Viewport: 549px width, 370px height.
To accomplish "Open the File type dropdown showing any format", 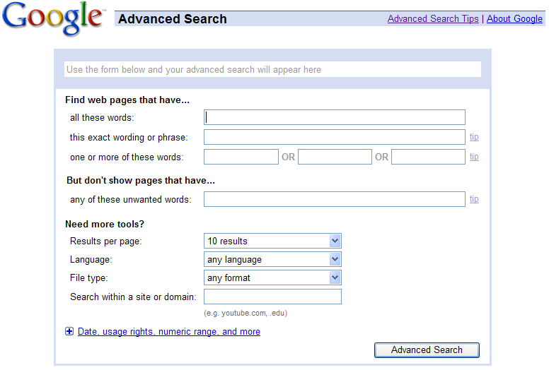I will click(x=272, y=277).
